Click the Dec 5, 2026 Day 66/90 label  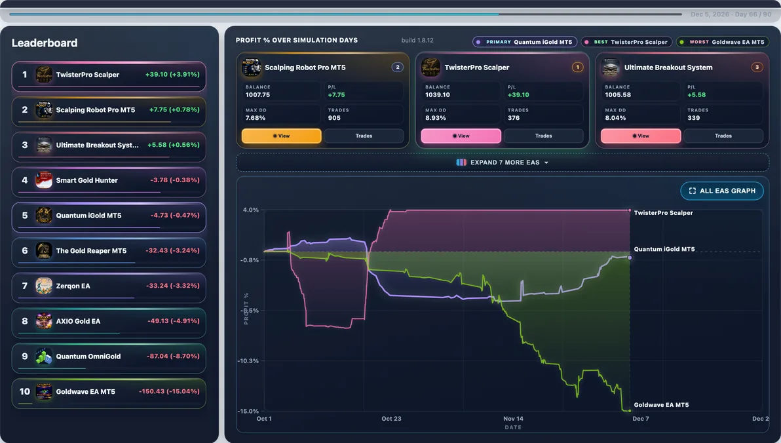tap(731, 14)
